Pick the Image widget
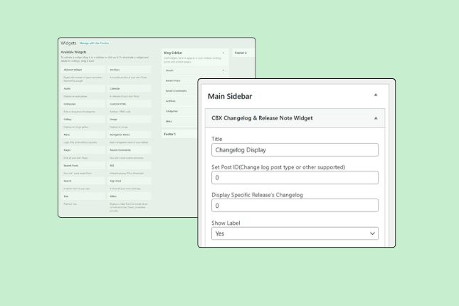This screenshot has height=306, width=459. 130,120
